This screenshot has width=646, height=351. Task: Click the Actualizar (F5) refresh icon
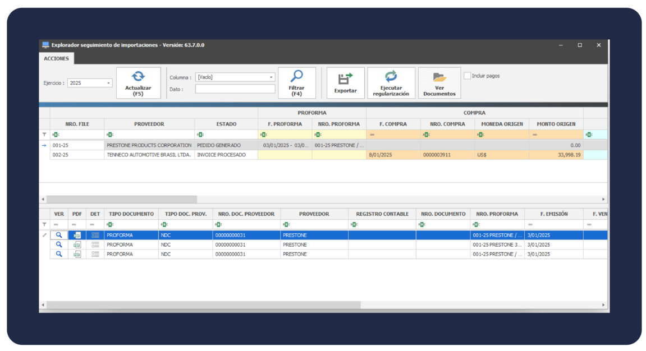pyautogui.click(x=138, y=77)
